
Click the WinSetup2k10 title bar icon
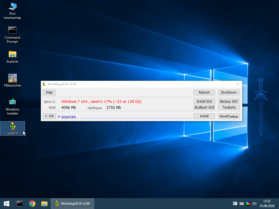point(44,84)
